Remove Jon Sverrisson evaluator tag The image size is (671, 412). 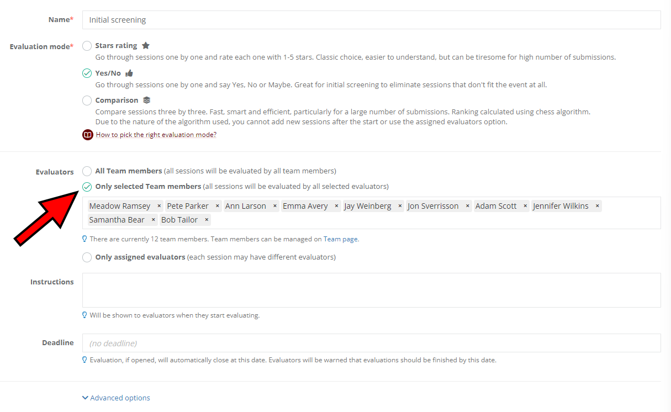tap(468, 206)
